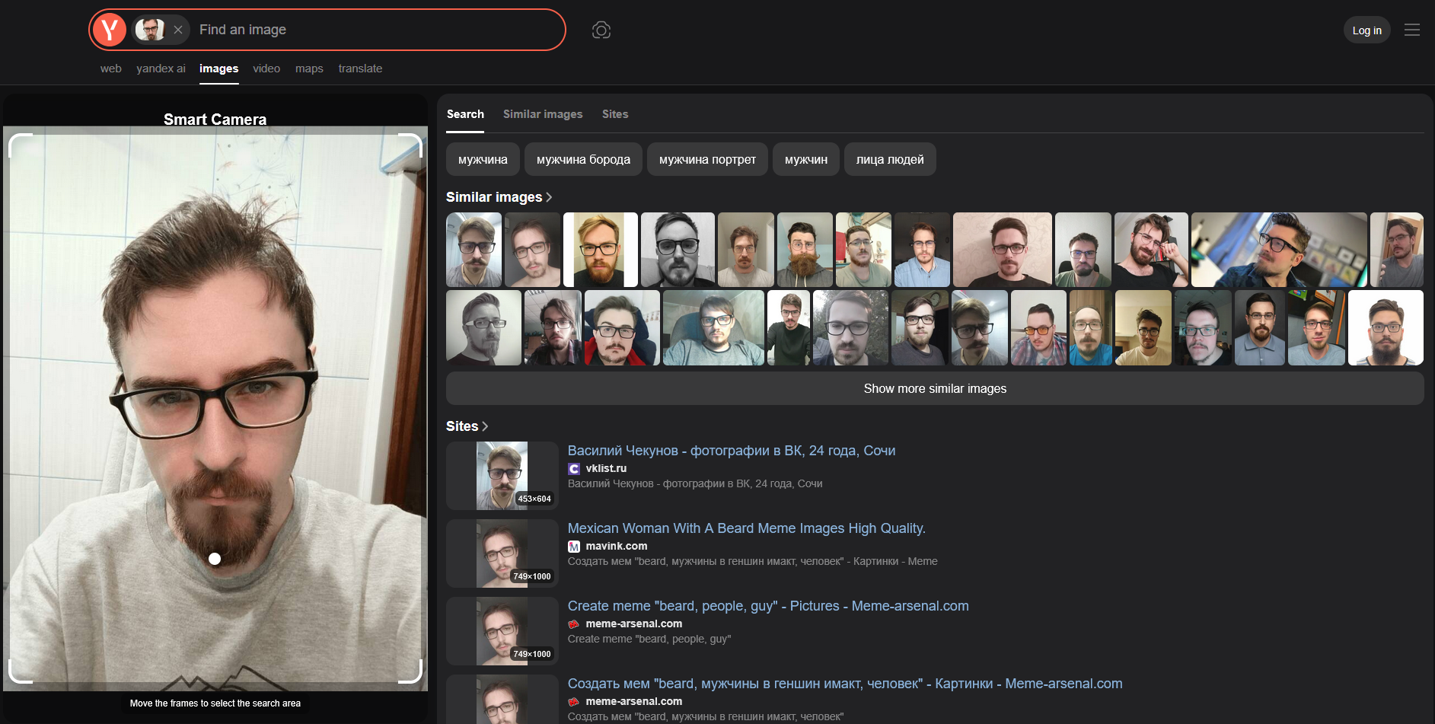Remove the uploaded image from search bar
This screenshot has height=724, width=1435.
coord(178,30)
